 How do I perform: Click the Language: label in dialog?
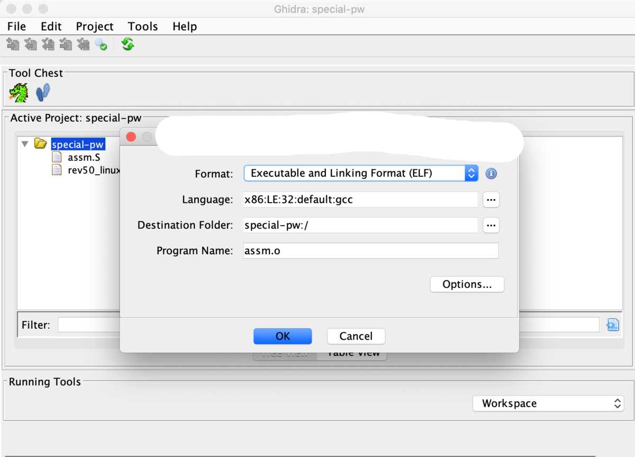point(207,200)
